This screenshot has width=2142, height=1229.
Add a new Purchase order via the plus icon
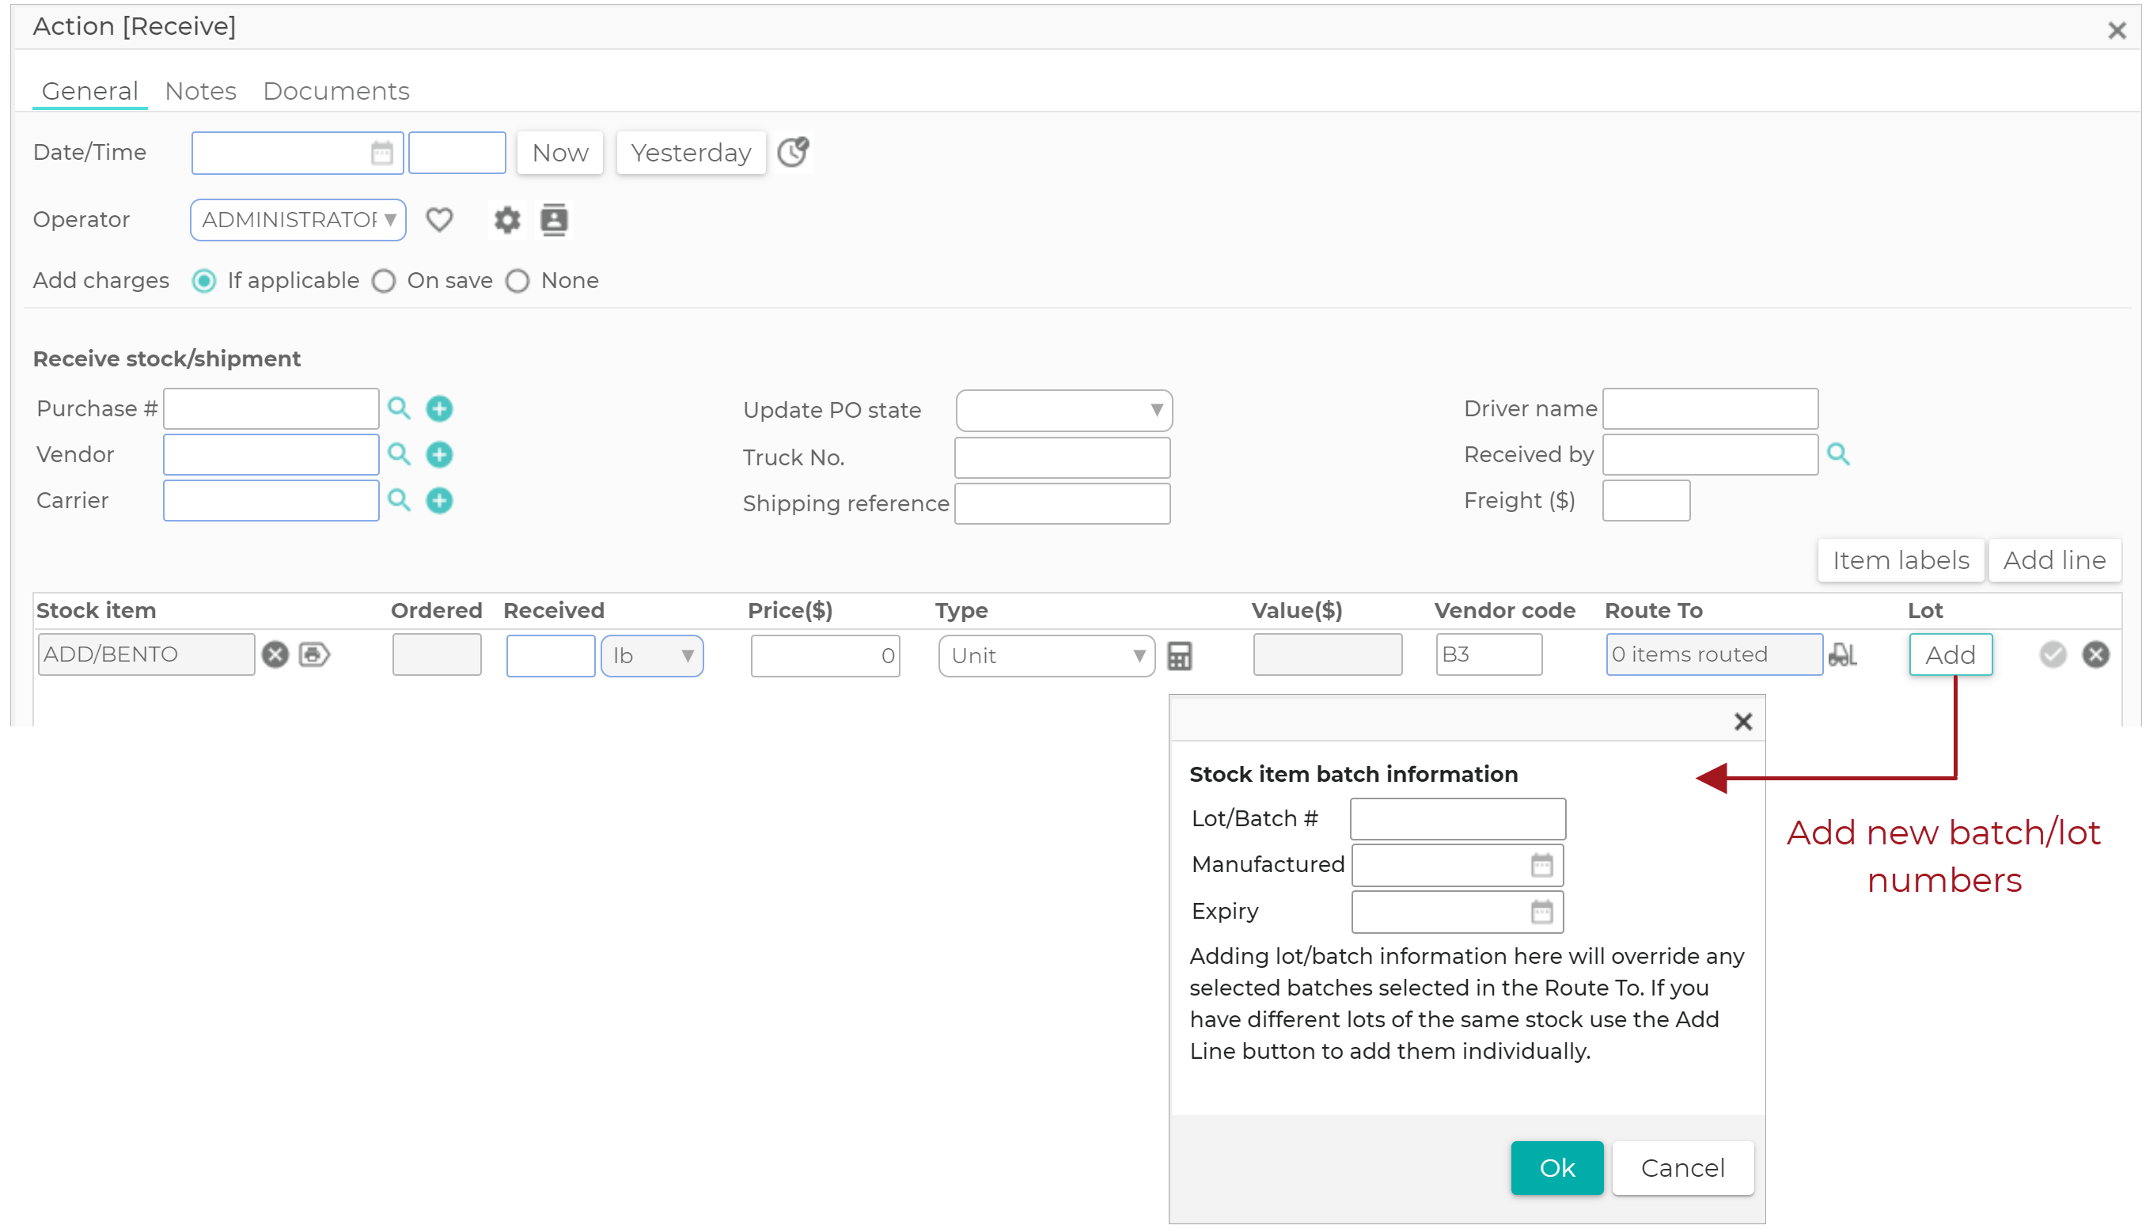point(439,408)
